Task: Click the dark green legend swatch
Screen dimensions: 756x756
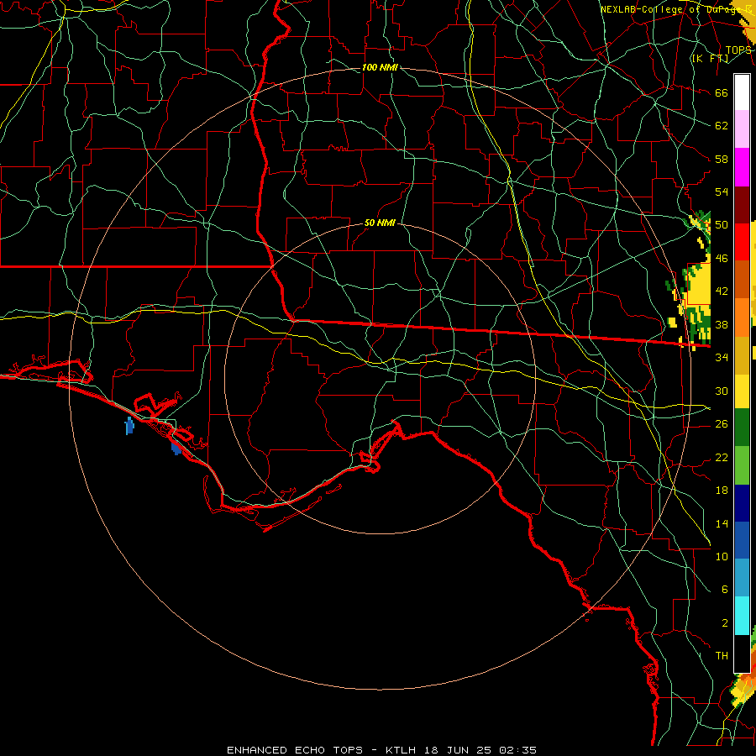Action: (x=742, y=428)
